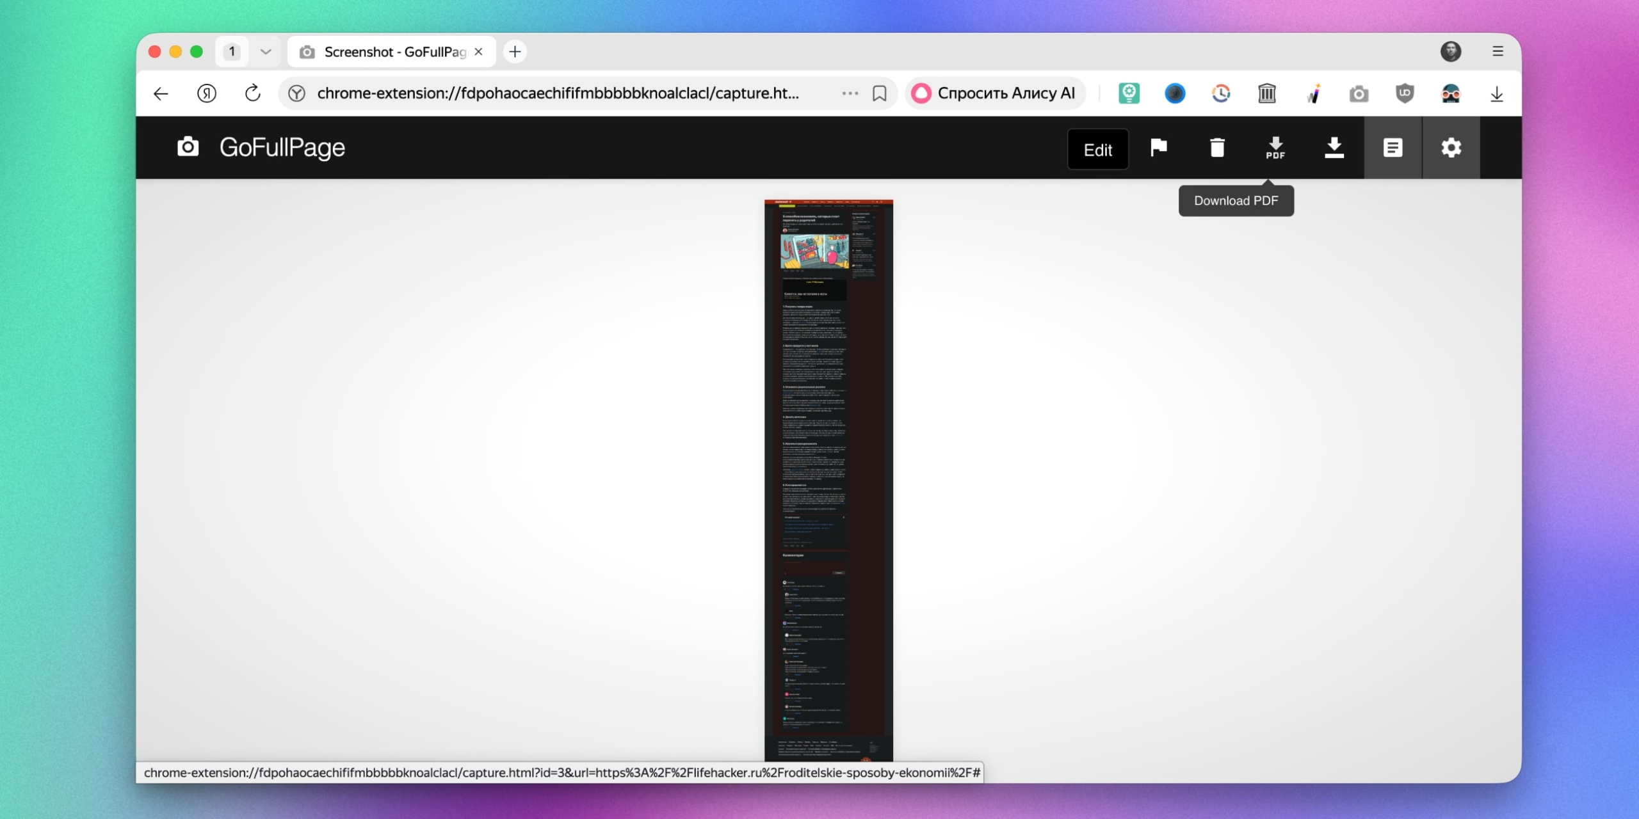
Task: Open GoFullPage settings gear
Action: [1451, 148]
